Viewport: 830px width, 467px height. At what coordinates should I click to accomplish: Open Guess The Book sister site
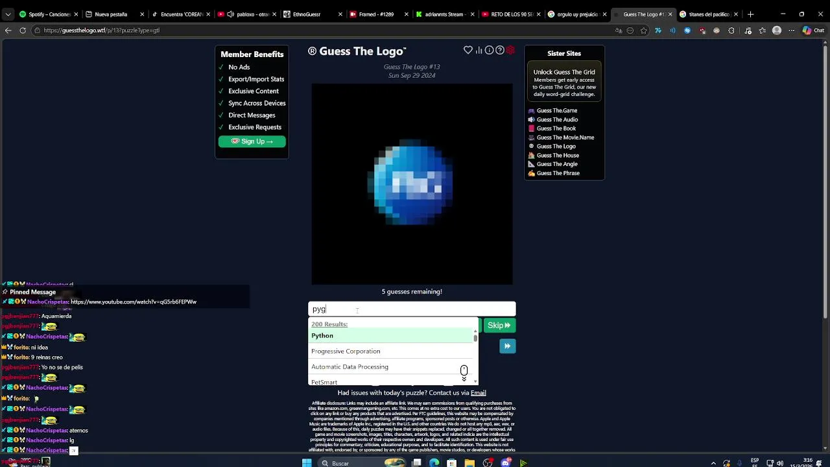tap(556, 128)
